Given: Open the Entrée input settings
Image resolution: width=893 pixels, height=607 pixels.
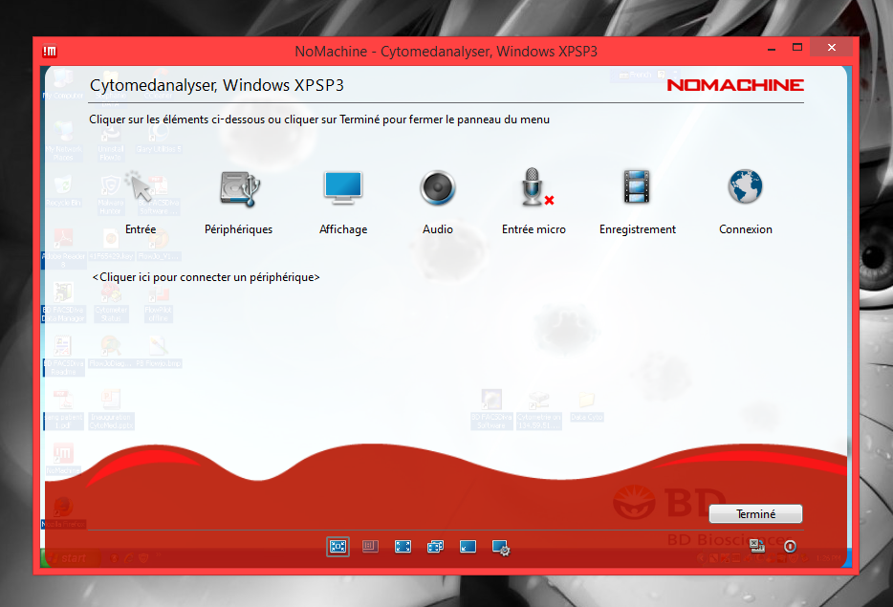Looking at the screenshot, I should click(141, 202).
